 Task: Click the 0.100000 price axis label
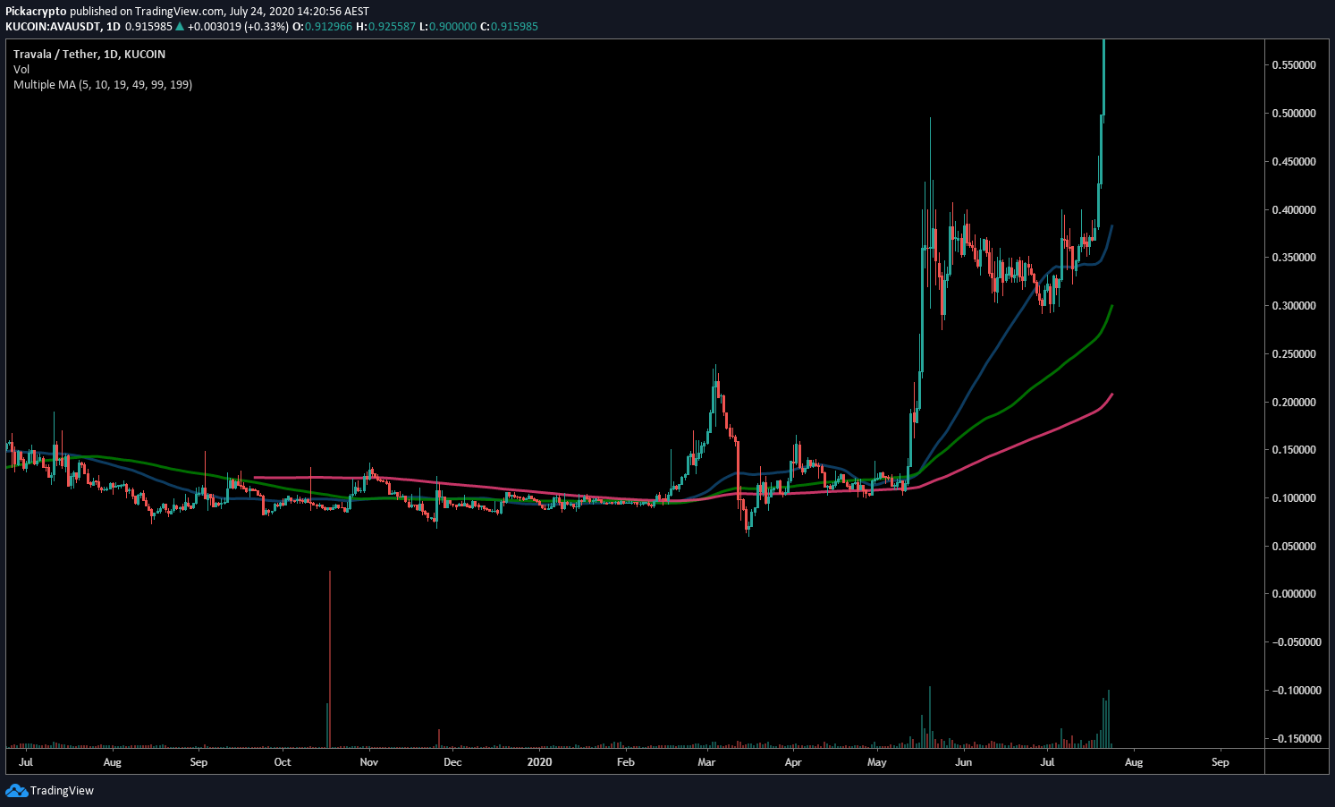1294,498
